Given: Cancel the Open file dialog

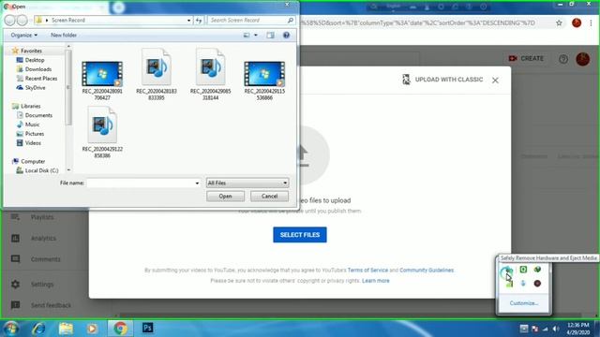Looking at the screenshot, I should (269, 196).
